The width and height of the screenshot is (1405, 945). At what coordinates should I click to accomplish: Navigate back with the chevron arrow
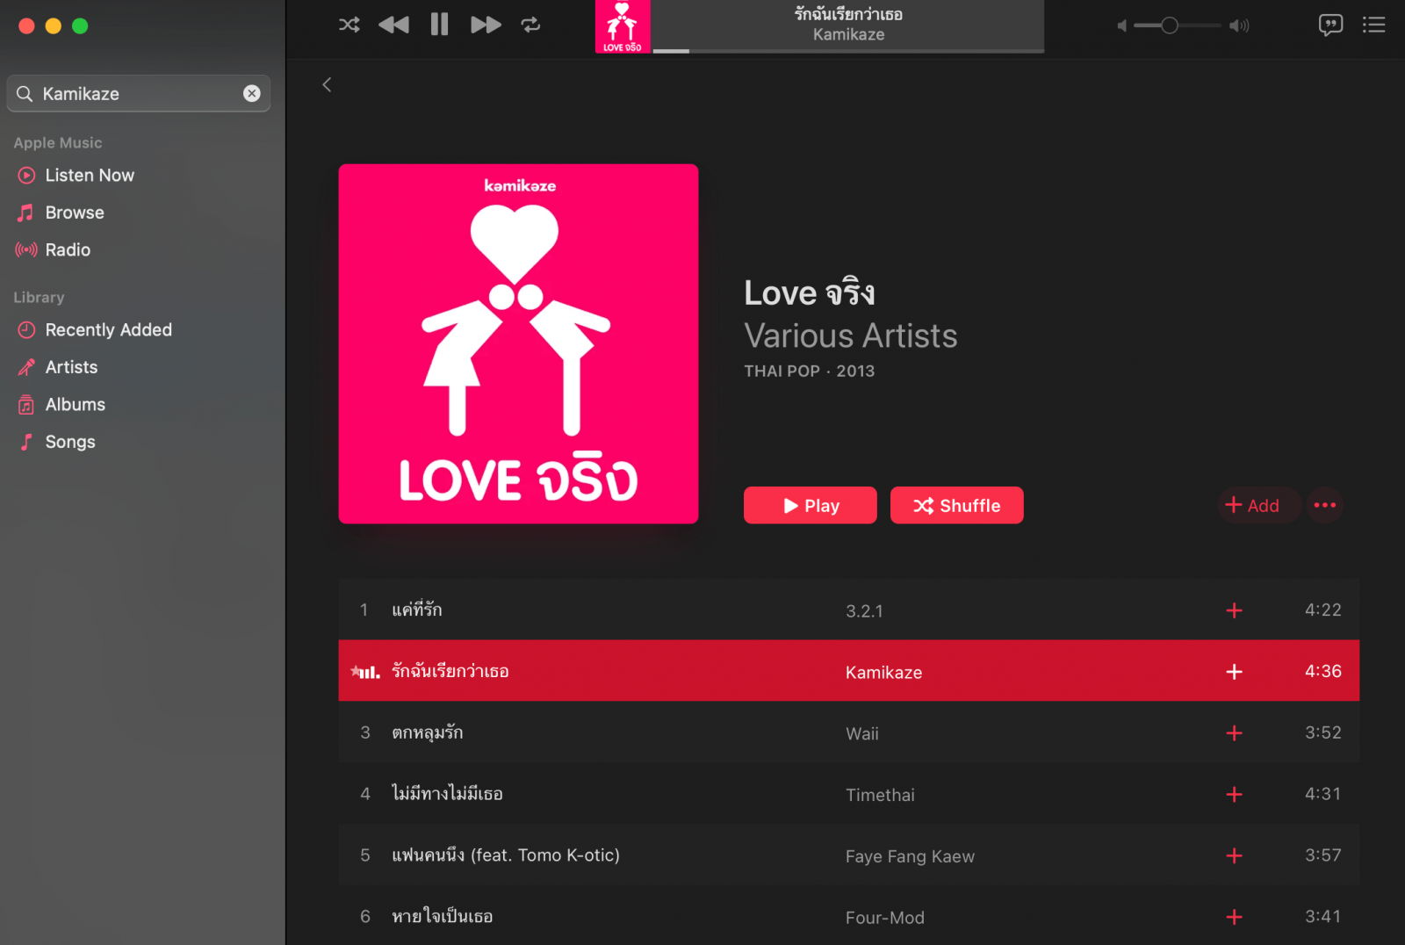pyautogui.click(x=327, y=84)
